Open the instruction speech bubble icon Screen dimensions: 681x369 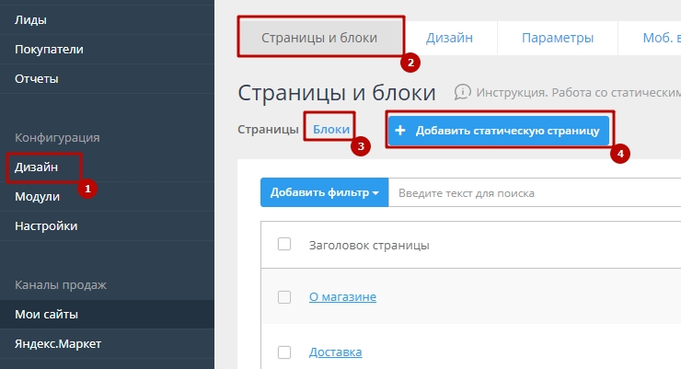463,92
